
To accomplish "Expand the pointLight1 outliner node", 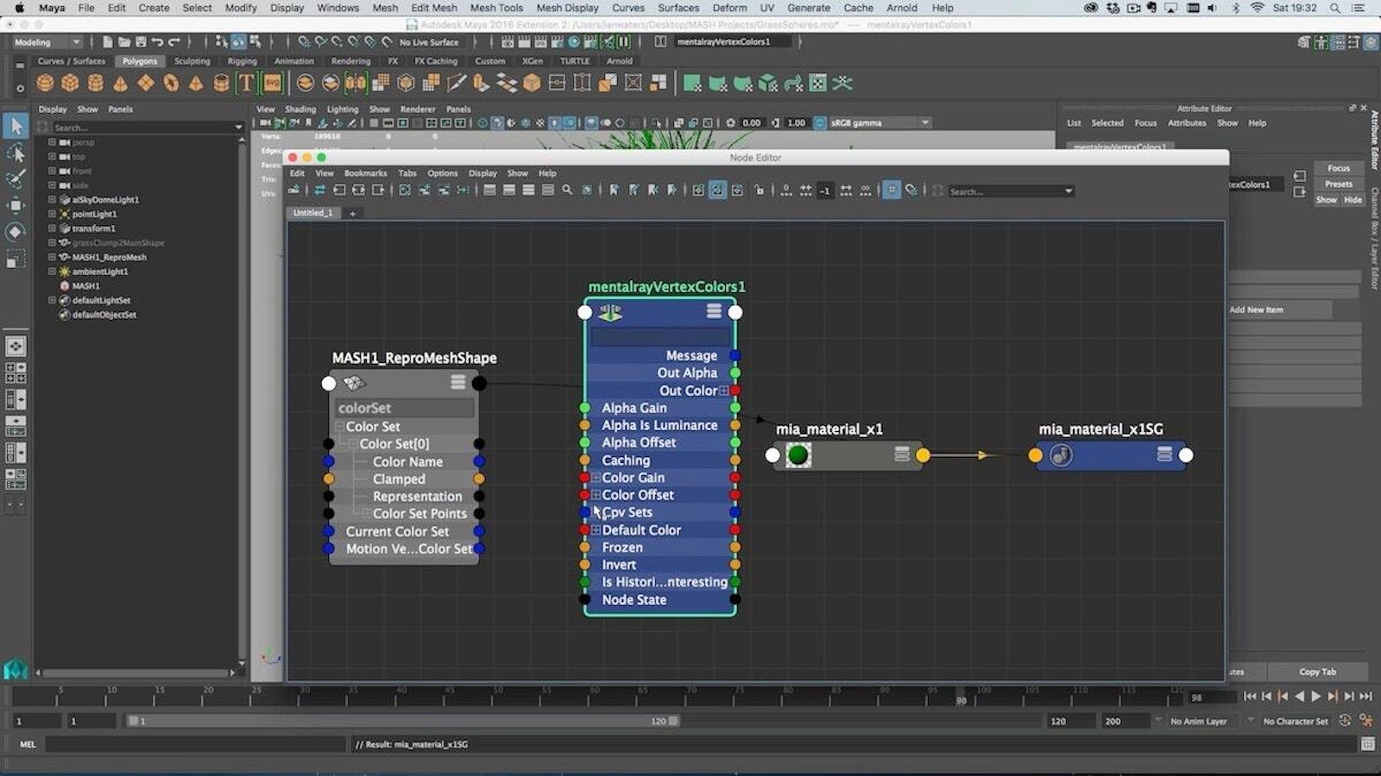I will [52, 214].
